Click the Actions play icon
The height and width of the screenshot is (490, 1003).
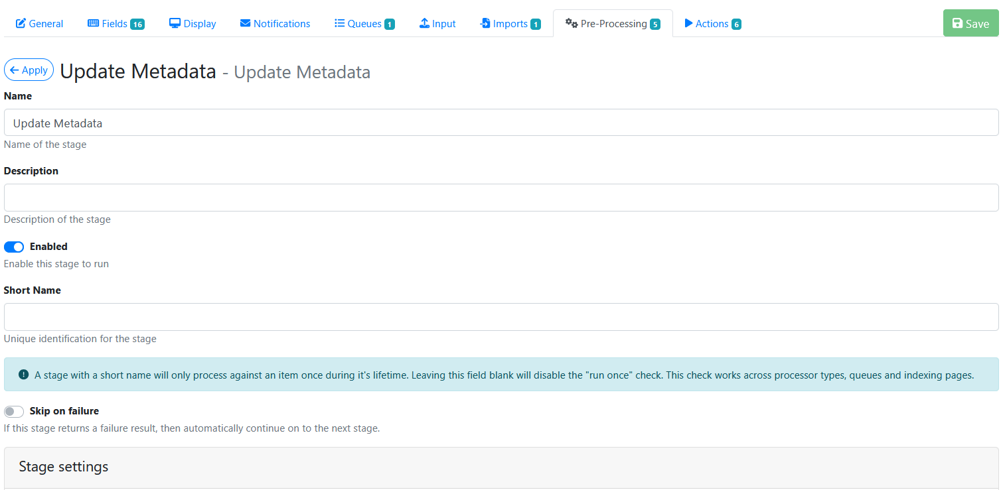coord(688,23)
